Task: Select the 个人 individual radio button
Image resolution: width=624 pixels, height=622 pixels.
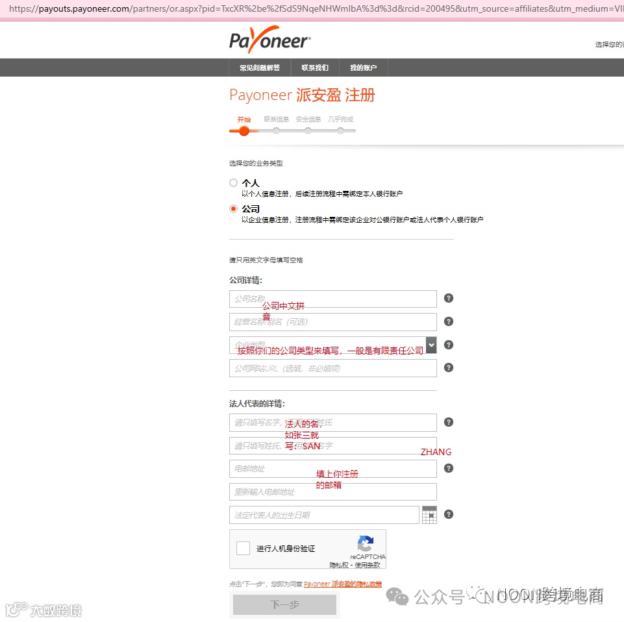Action: (x=234, y=182)
